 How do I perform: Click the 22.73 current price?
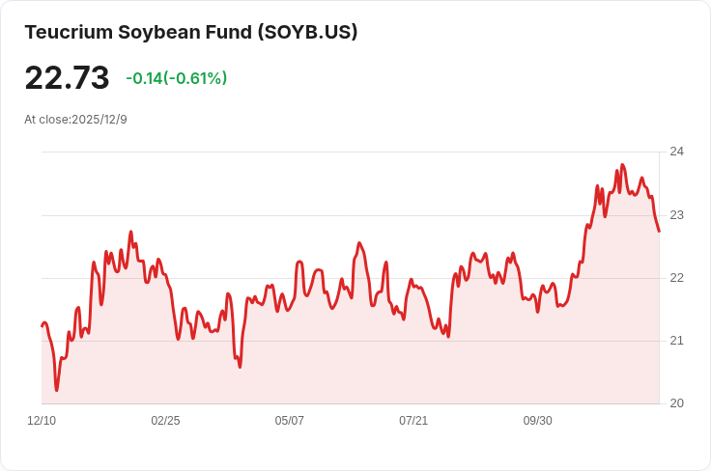click(67, 77)
